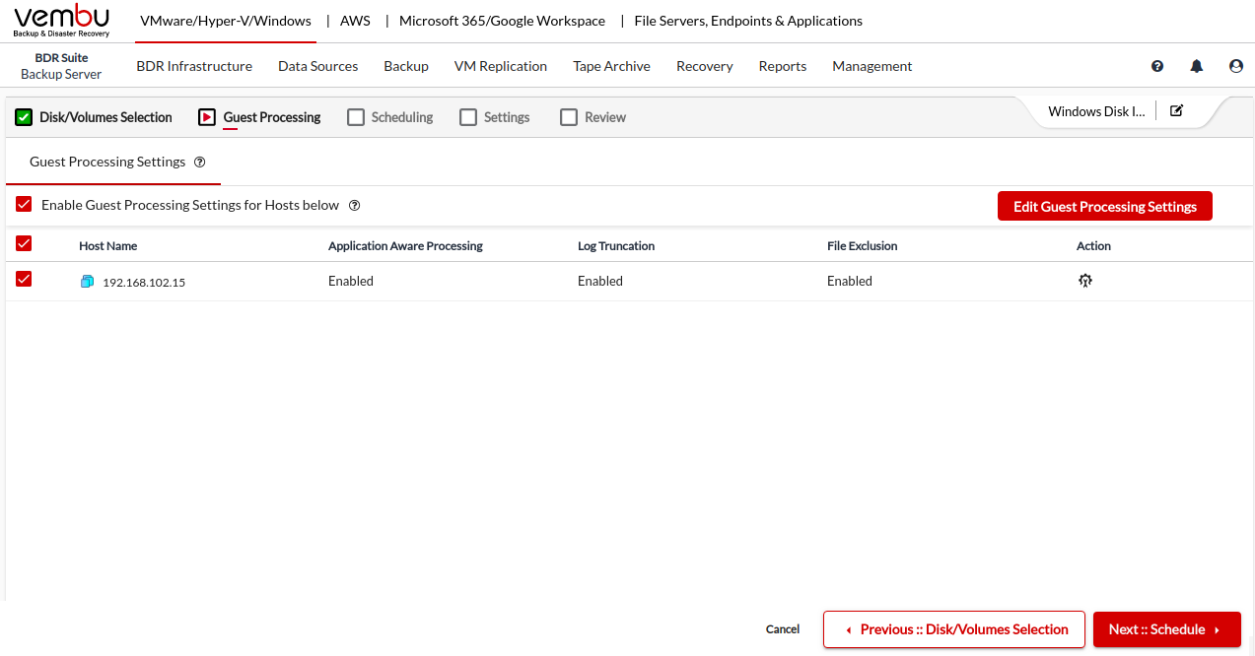
Task: Switch to the AWS tab
Action: click(x=355, y=21)
